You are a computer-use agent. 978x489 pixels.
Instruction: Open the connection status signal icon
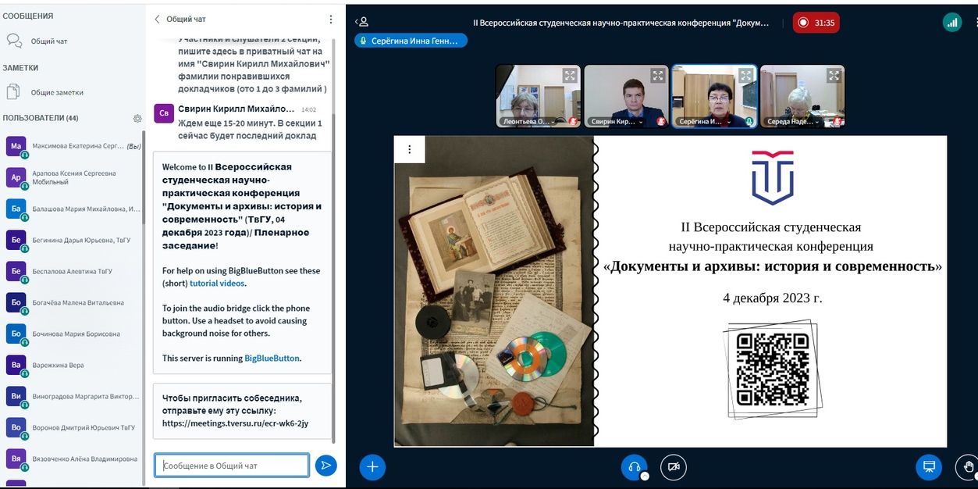(x=951, y=23)
